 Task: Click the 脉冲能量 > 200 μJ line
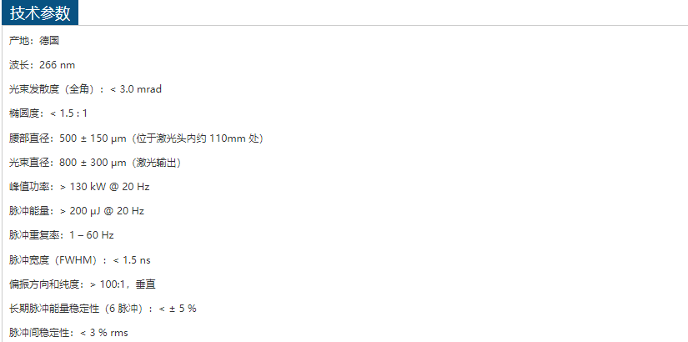[x=77, y=211]
